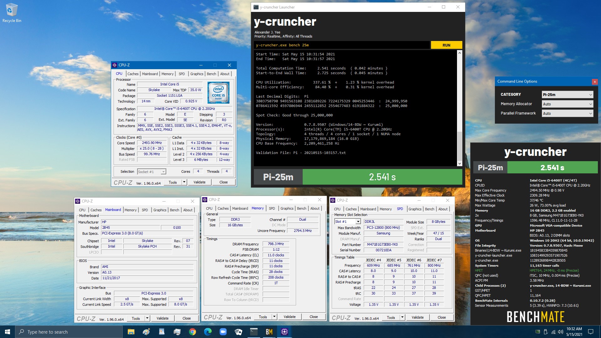Click Tools button in the Memory CPU-Z window
The height and width of the screenshot is (338, 601).
tap(263, 317)
